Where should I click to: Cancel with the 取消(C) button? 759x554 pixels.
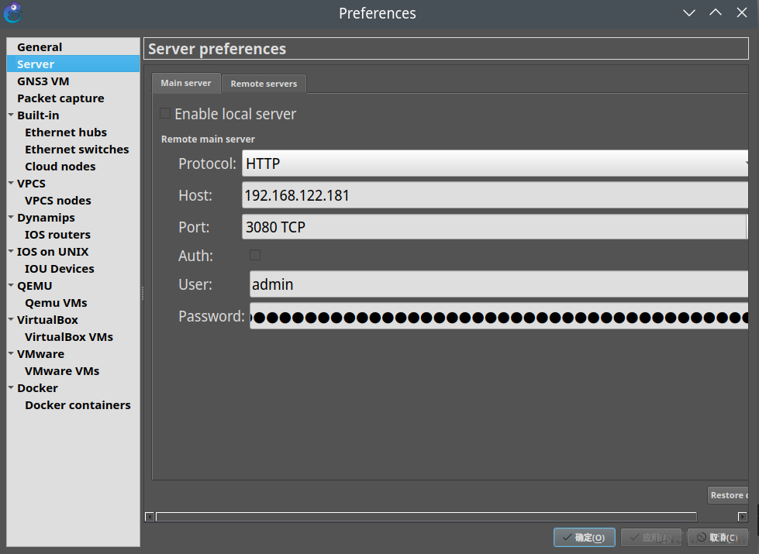point(718,538)
